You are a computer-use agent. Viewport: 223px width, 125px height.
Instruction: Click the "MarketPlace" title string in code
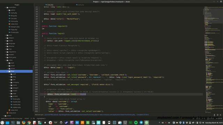click(x=73, y=19)
